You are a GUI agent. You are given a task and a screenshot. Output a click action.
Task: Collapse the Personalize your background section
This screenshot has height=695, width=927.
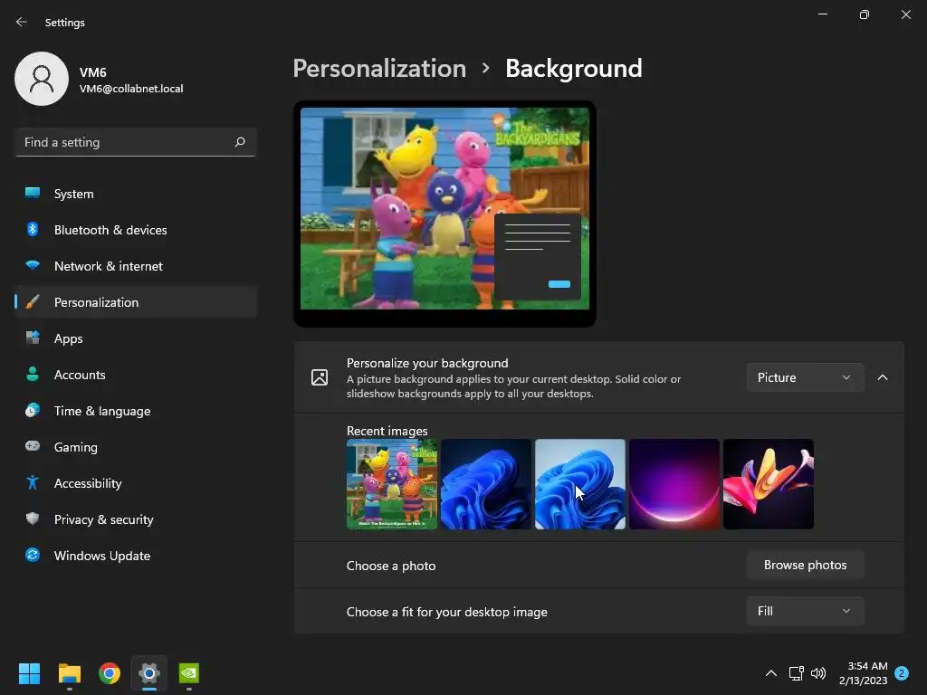[x=883, y=377]
